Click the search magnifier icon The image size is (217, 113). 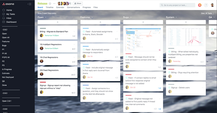tap(162, 5)
